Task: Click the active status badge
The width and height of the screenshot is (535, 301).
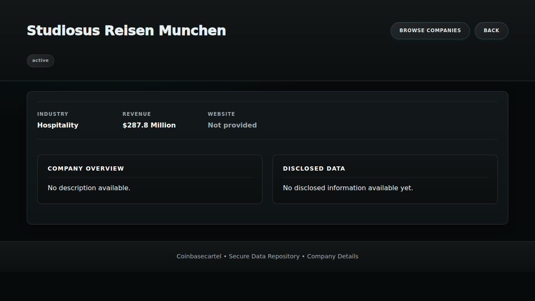Action: pyautogui.click(x=41, y=61)
